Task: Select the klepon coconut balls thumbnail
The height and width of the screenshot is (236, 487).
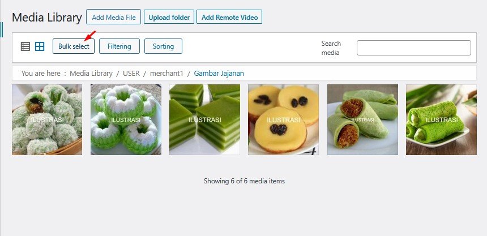Action: (x=47, y=119)
